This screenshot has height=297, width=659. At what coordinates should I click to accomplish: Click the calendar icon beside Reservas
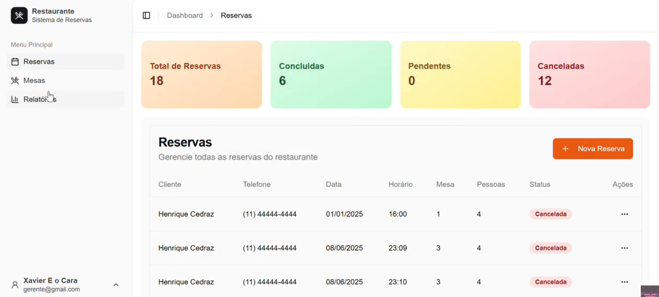15,62
